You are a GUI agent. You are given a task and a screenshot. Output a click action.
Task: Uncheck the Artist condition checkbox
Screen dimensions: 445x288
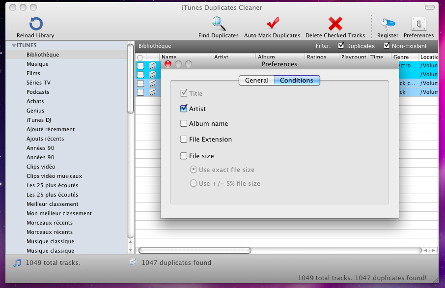[184, 108]
